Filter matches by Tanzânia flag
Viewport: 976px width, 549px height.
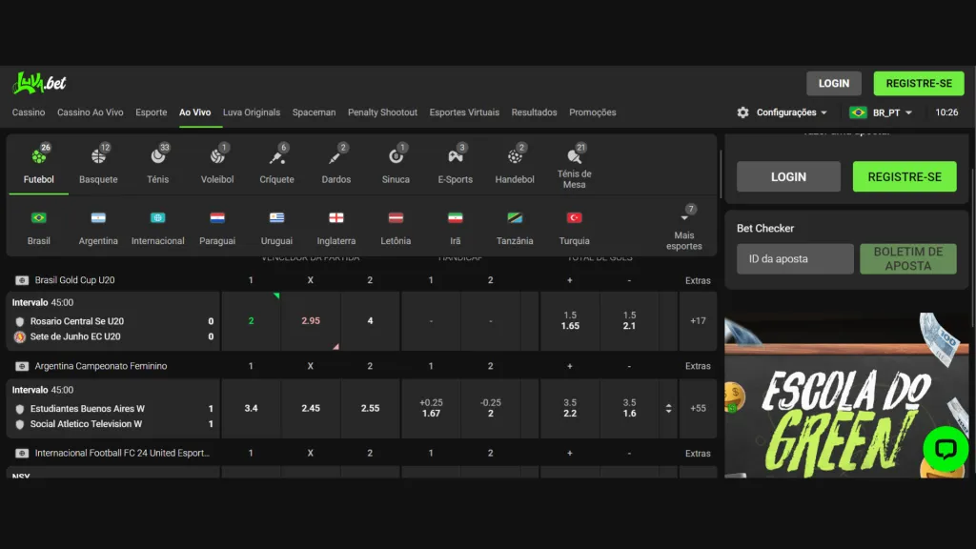click(x=515, y=218)
